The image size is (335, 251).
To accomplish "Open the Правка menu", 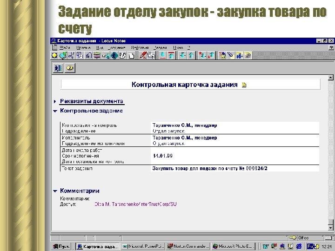I will [83, 47].
